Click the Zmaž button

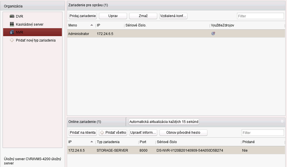pos(143,16)
